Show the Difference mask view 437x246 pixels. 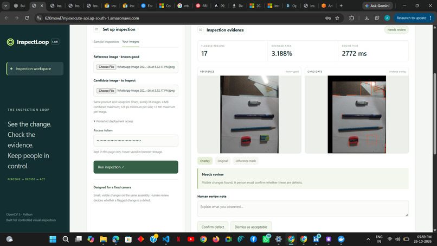[246, 161]
